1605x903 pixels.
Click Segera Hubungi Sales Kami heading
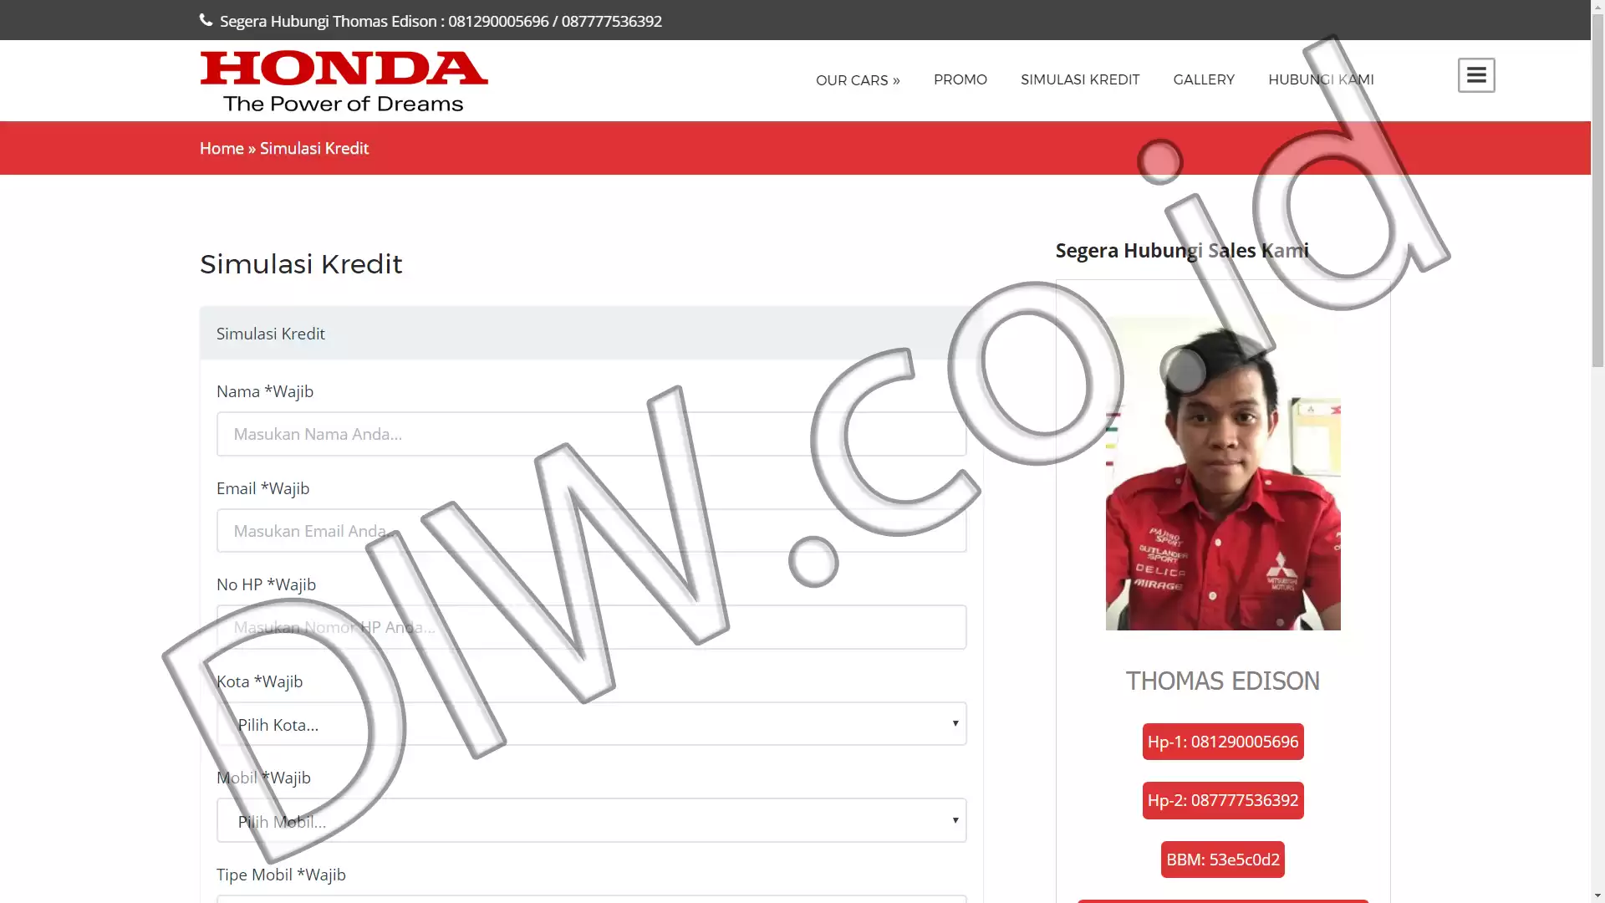[1182, 250]
